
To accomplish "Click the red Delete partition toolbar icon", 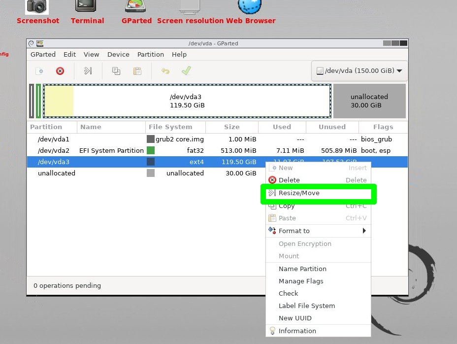I will pos(60,71).
